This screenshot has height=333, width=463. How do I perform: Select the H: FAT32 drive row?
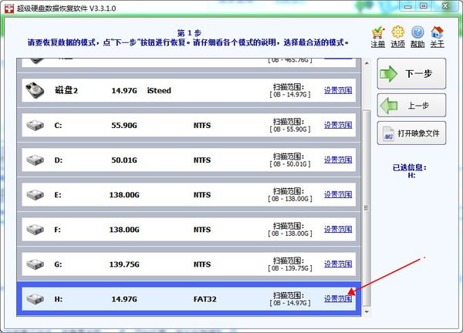185,299
